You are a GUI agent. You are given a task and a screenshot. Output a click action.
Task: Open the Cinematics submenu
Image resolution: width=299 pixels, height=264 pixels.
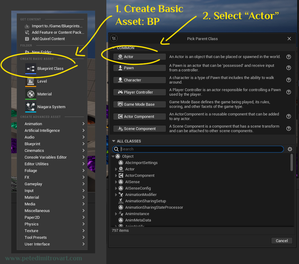(52, 150)
